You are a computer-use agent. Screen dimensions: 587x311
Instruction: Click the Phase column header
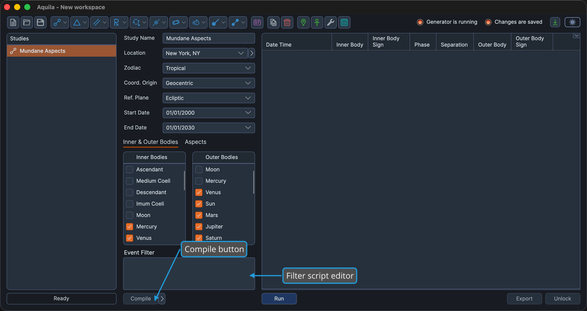tap(423, 42)
